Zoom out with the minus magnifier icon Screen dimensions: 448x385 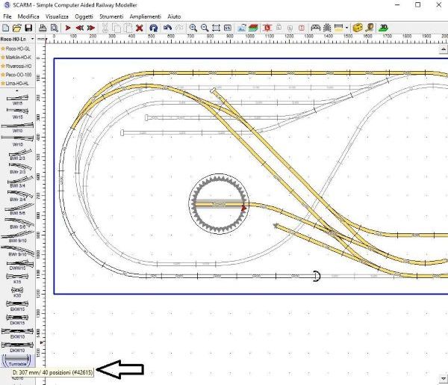(x=205, y=28)
